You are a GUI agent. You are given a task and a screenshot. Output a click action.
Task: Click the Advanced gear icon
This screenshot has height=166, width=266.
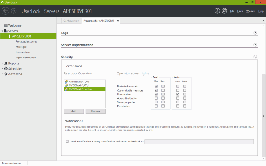pyautogui.click(x=6, y=74)
